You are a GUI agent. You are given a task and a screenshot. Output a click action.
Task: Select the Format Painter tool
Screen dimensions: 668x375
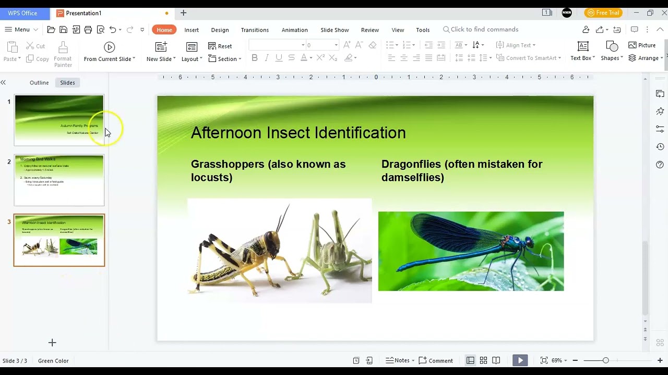[x=63, y=55]
